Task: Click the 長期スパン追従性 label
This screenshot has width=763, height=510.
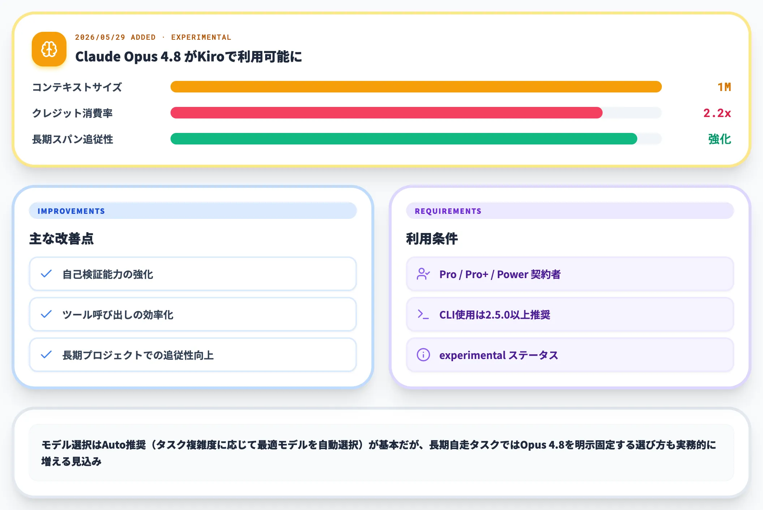Action: tap(73, 139)
